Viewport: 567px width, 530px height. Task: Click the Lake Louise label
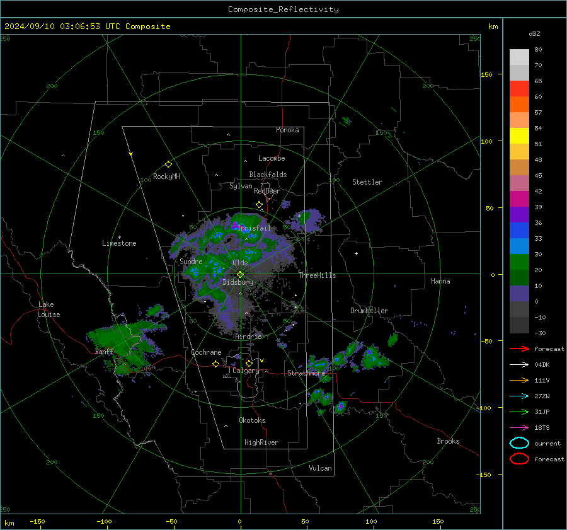pos(49,309)
